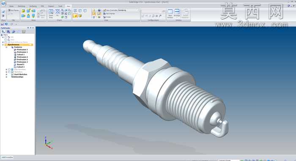The height and width of the screenshot is (161, 296).
Task: Click the Save icon in quick access toolbar
Action: point(2,24)
